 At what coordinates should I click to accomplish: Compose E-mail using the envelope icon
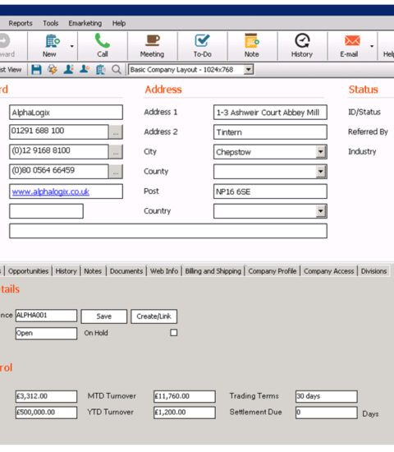coord(352,40)
